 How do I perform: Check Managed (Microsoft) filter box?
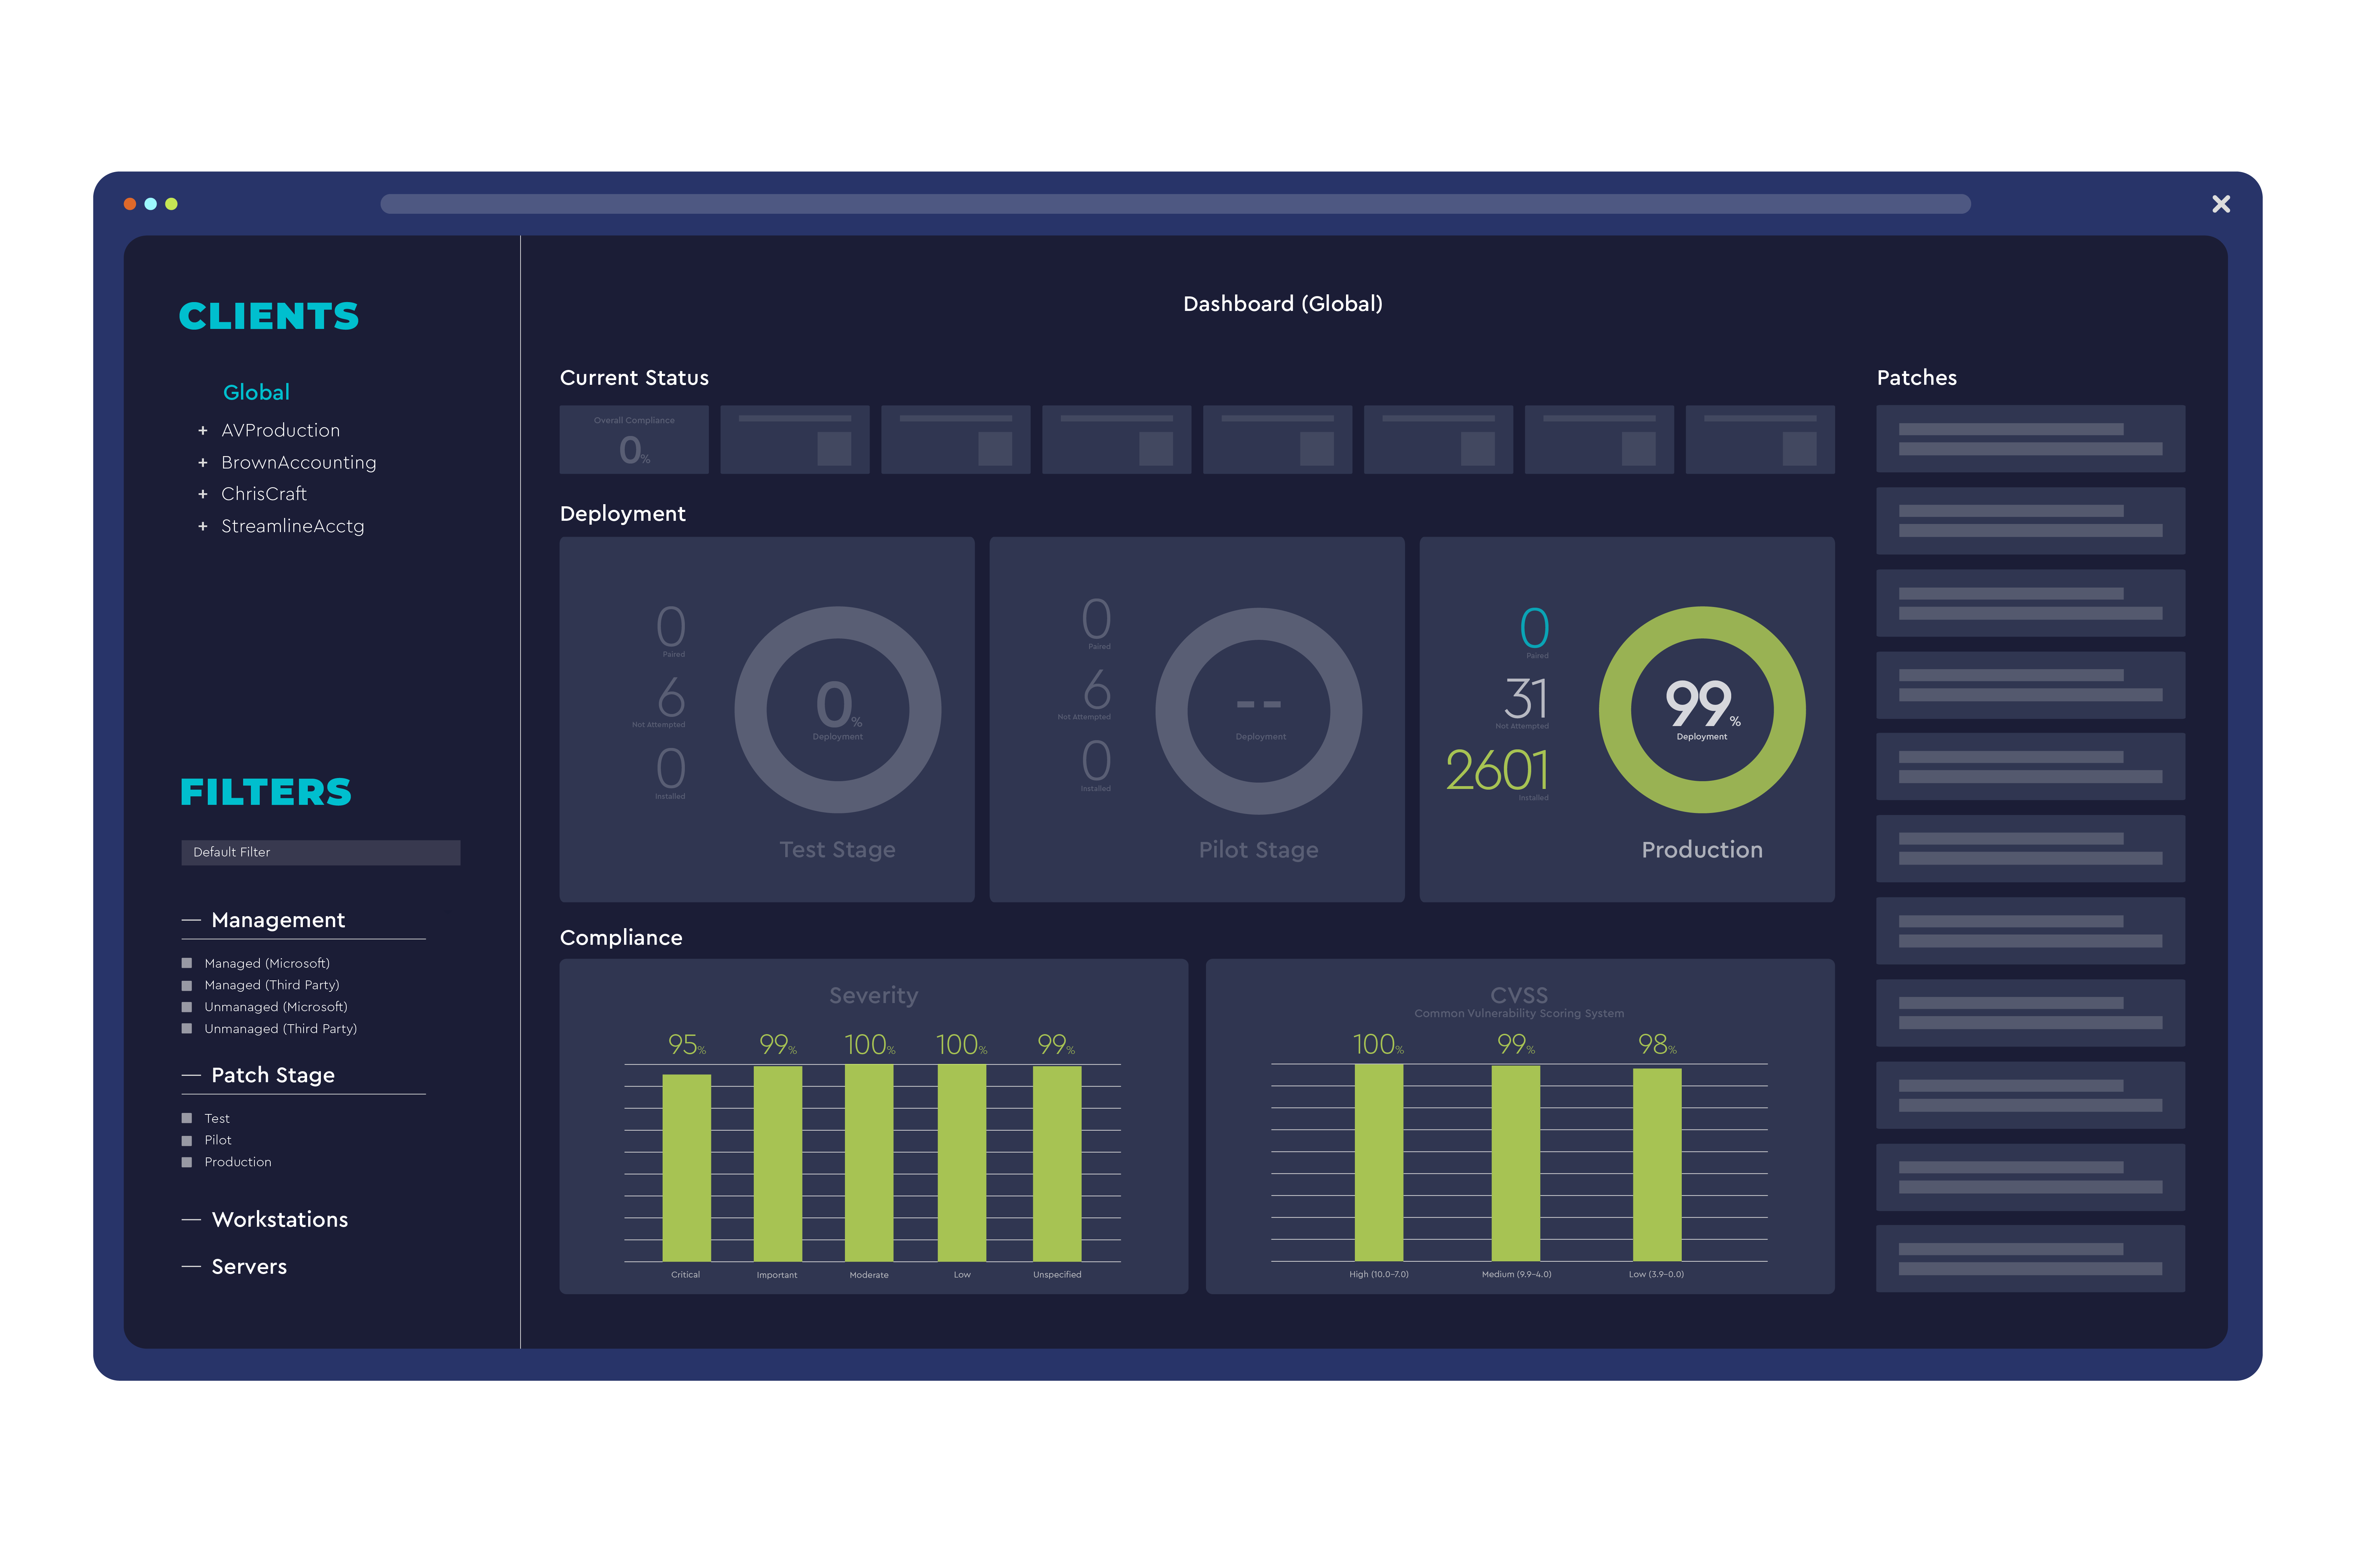(187, 963)
